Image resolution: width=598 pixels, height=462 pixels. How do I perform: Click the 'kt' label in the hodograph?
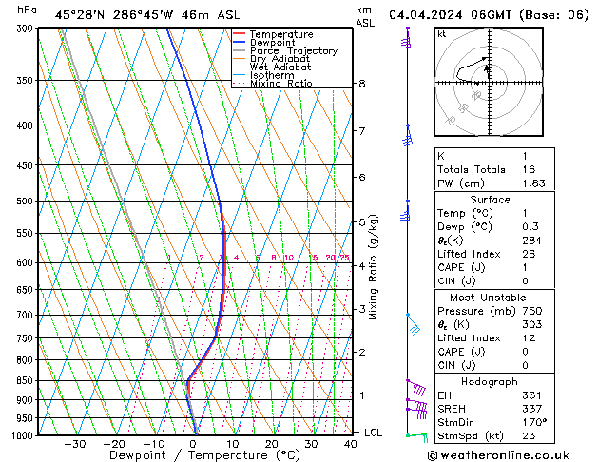(442, 34)
